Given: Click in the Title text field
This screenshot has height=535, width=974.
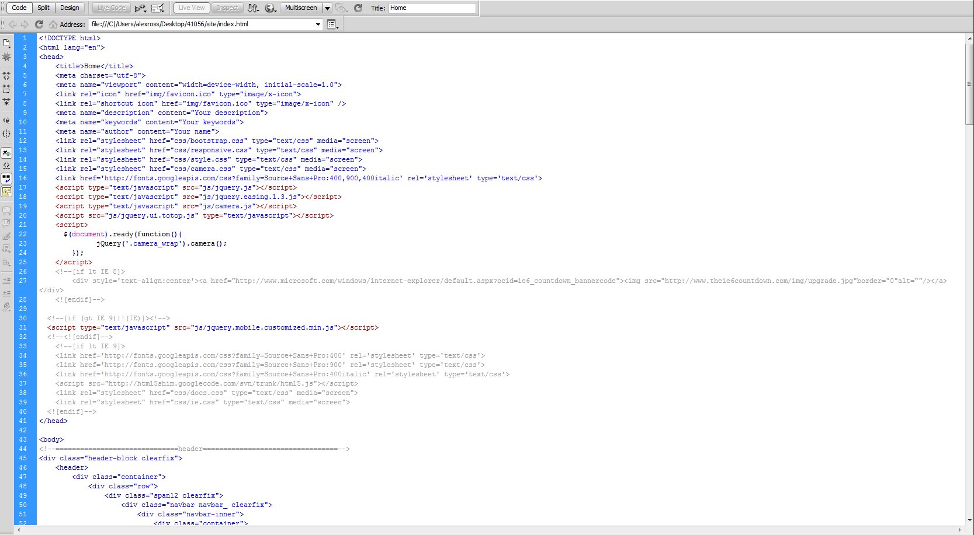Looking at the screenshot, I should point(432,8).
